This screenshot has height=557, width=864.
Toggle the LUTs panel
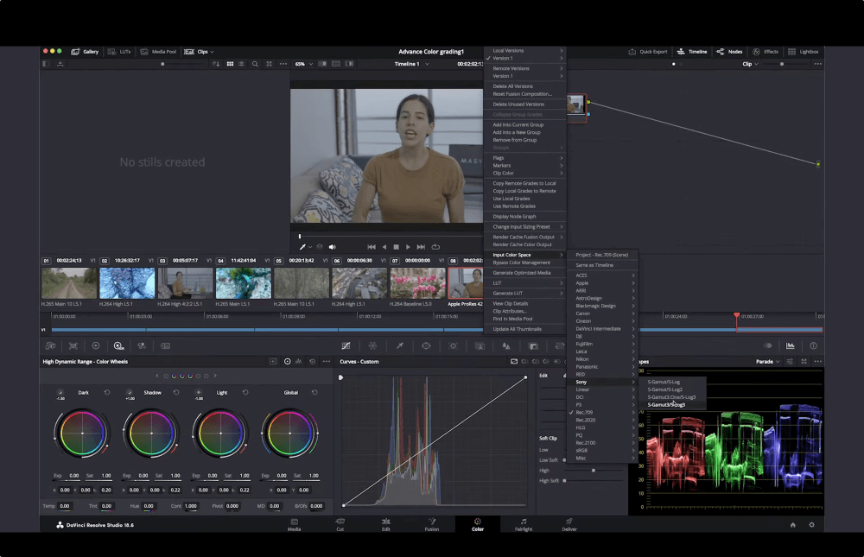119,52
